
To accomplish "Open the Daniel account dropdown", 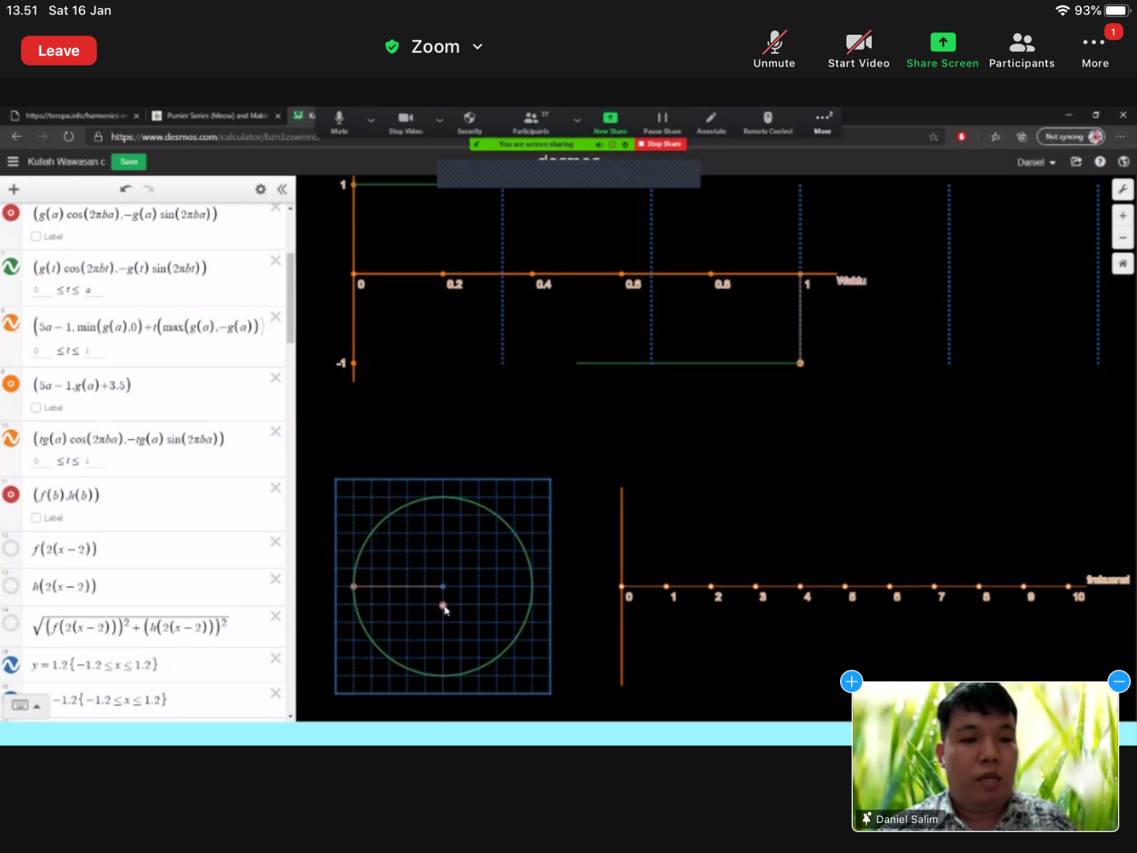I will coord(1036,162).
